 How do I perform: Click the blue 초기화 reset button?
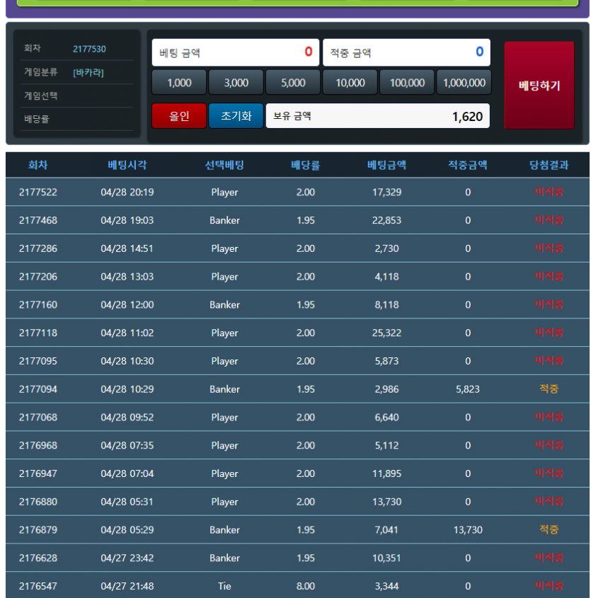tap(236, 116)
